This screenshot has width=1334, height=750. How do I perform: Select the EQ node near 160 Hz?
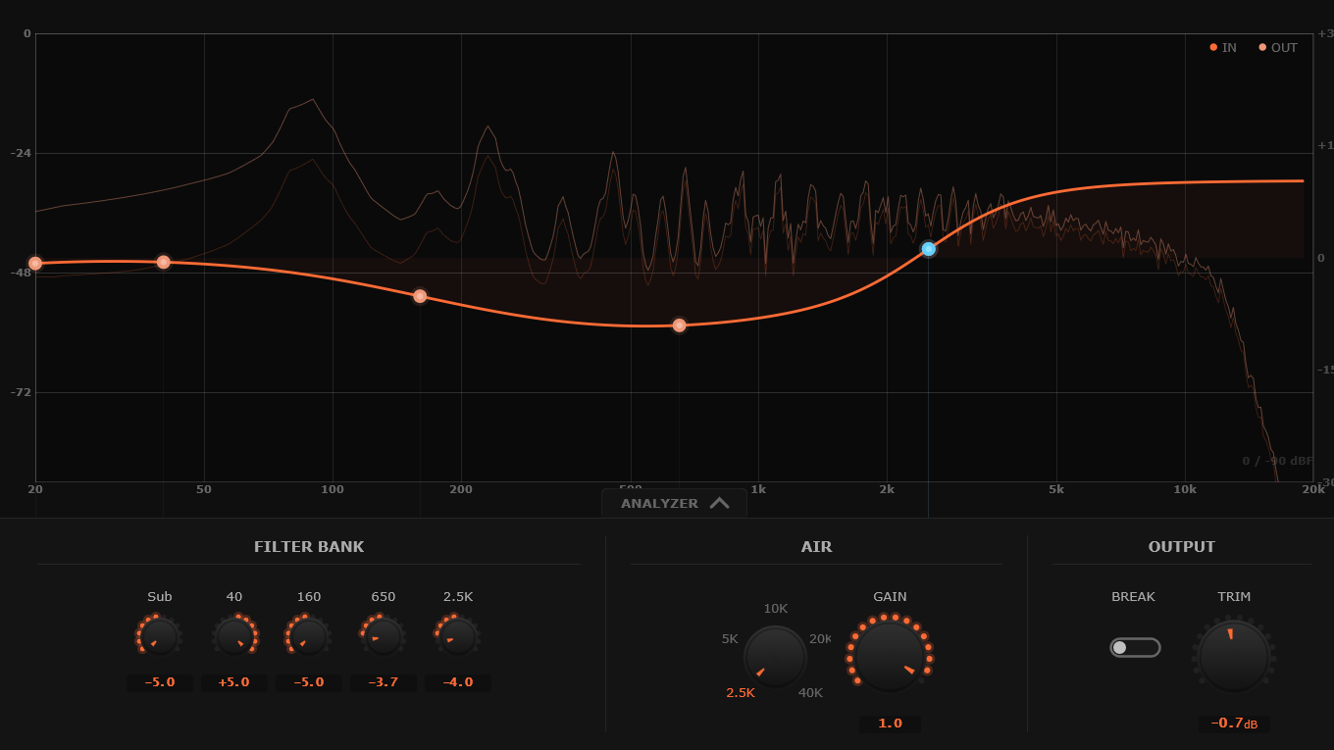coord(421,296)
